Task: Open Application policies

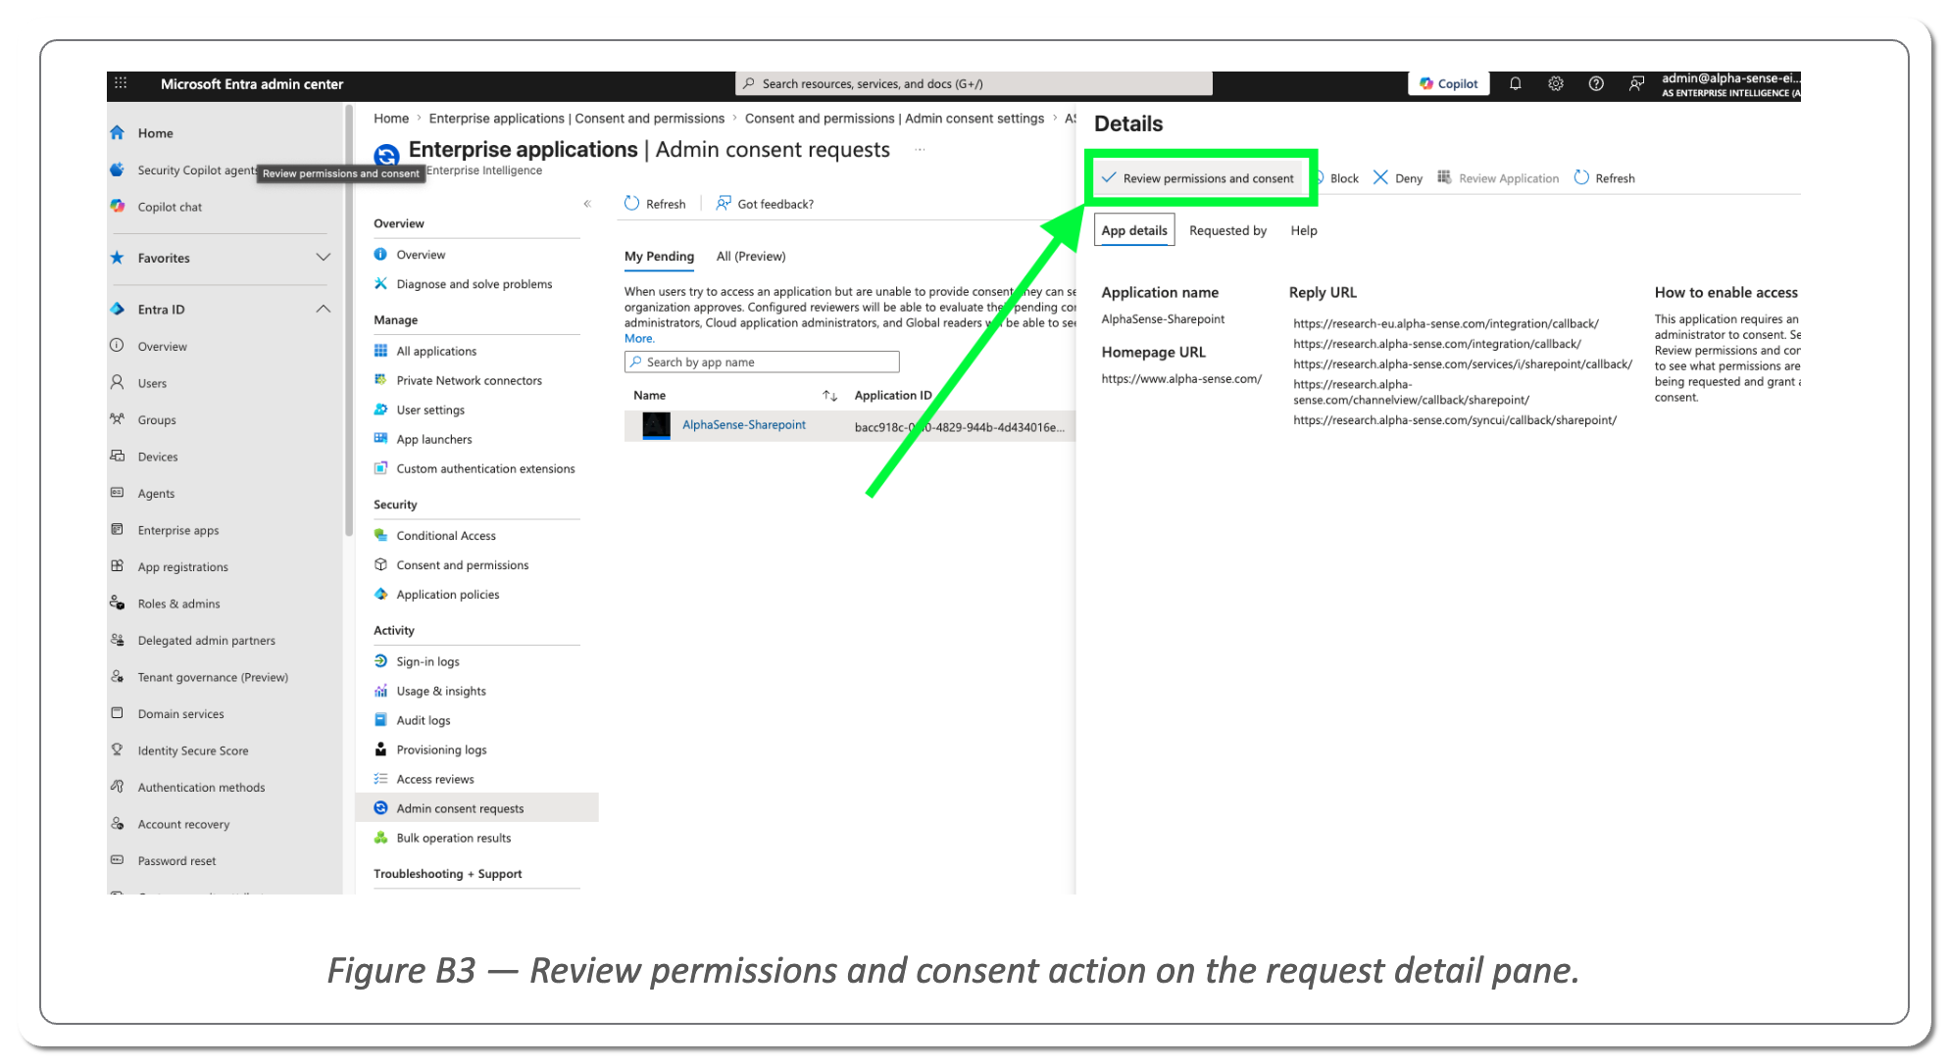Action: (448, 594)
